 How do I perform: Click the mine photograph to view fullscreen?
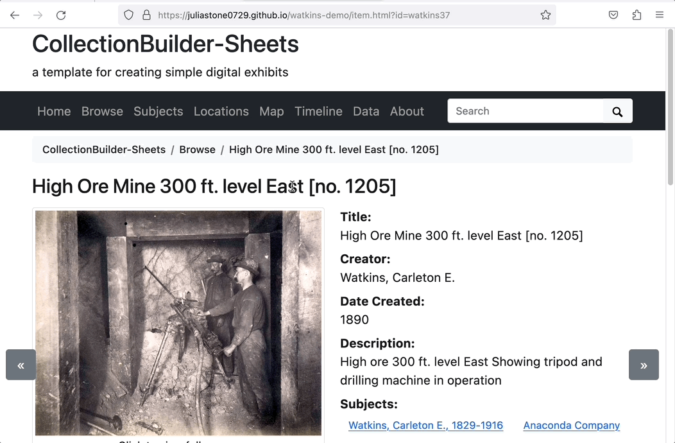[x=178, y=321]
